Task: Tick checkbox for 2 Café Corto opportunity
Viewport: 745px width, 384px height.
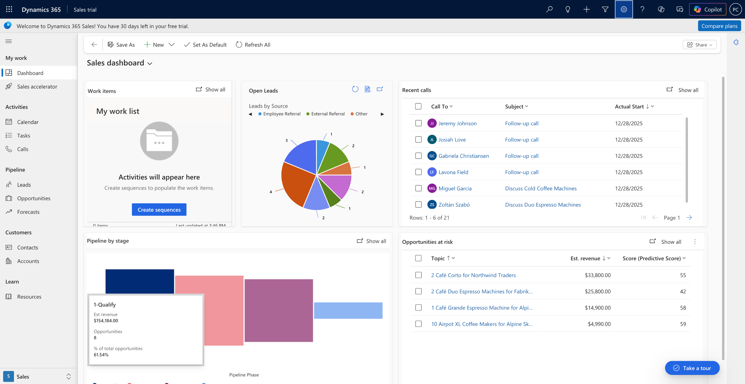Action: (x=418, y=275)
